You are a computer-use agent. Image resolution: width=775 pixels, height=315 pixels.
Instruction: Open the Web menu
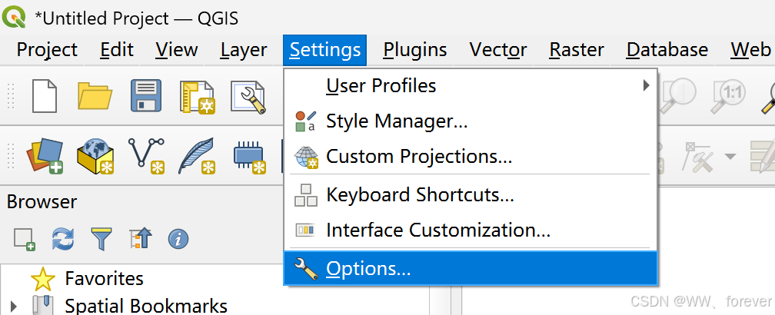tap(750, 50)
